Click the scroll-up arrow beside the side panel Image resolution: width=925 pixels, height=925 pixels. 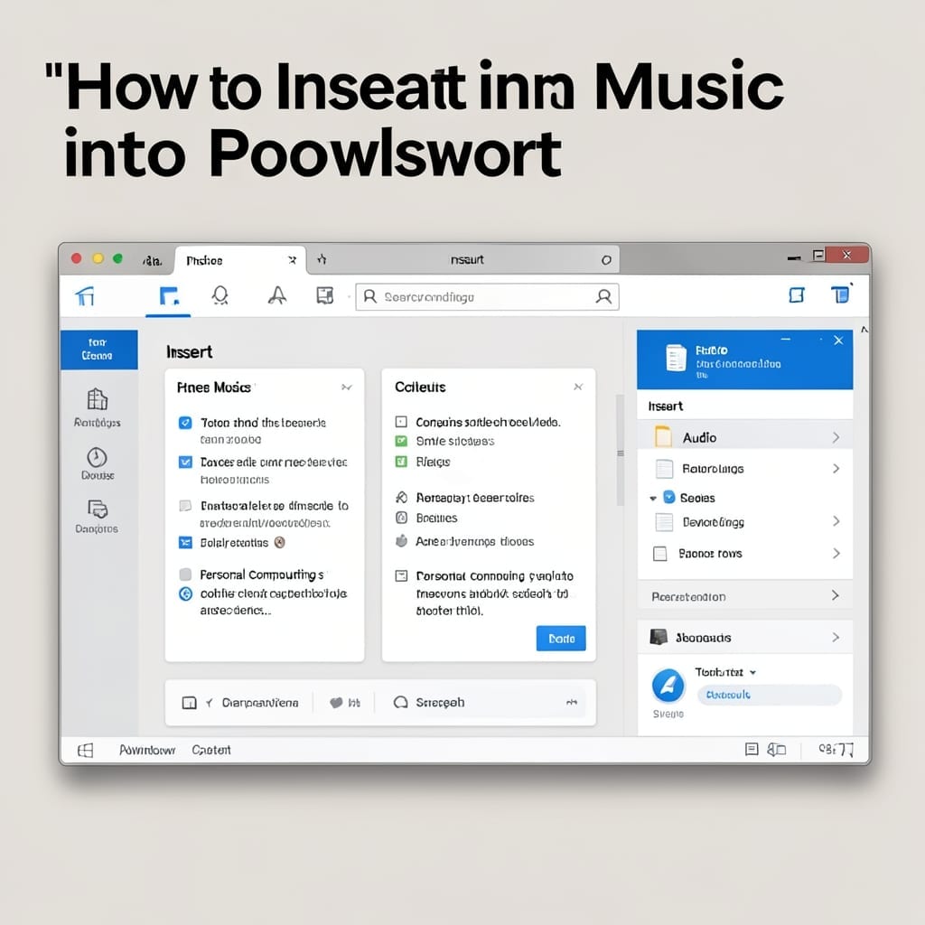[x=864, y=330]
